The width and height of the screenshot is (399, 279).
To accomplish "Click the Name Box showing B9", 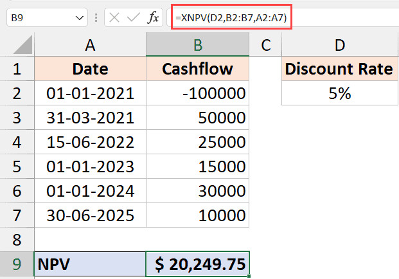I will point(39,18).
